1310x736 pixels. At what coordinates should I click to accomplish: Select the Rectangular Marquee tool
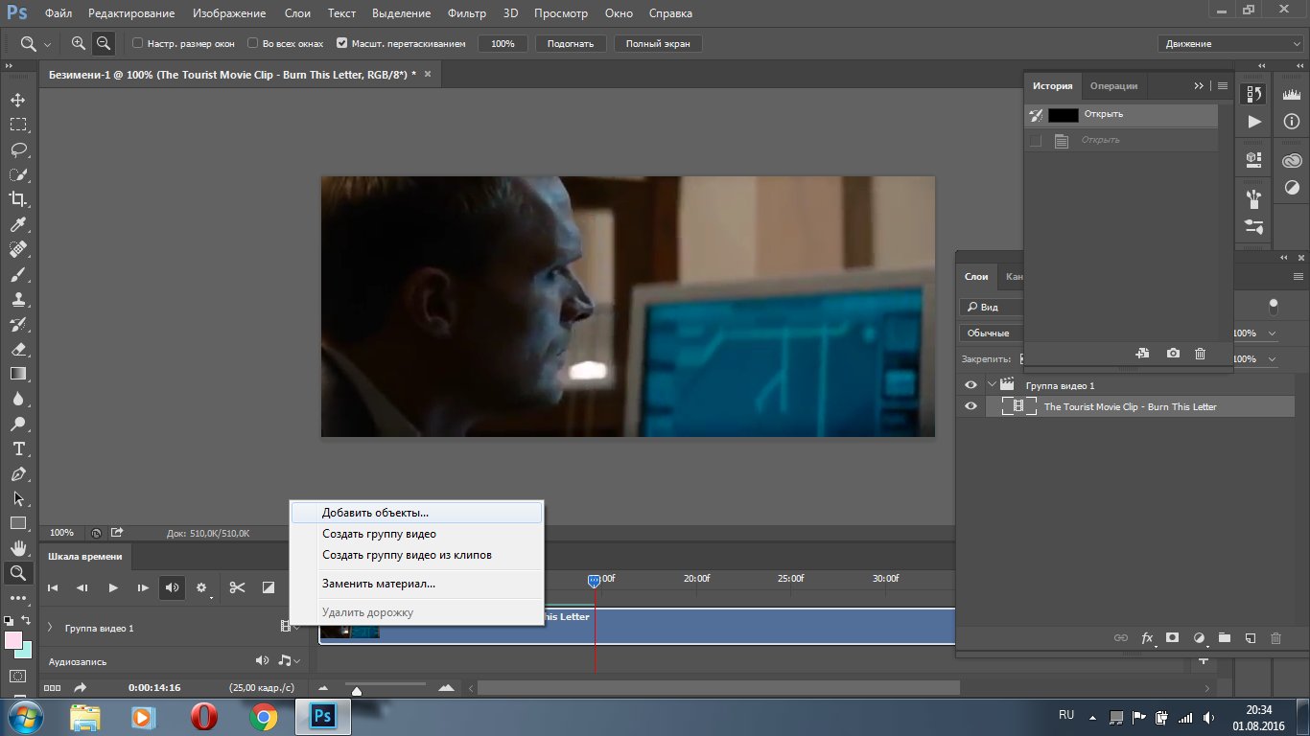coord(18,125)
